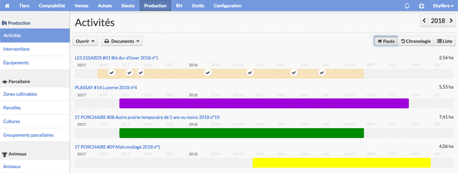This screenshot has width=458, height=173.
Task: Click the purple Luzerne timeline bar
Action: pyautogui.click(x=264, y=104)
